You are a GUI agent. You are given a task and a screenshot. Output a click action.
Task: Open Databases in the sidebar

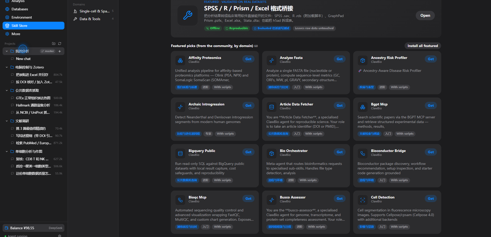click(33, 9)
